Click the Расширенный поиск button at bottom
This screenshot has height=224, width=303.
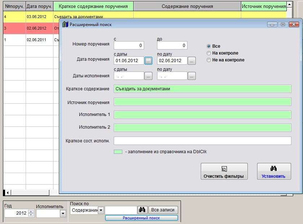pyautogui.click(x=142, y=218)
